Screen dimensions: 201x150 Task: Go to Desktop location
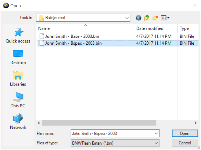pos(18,57)
